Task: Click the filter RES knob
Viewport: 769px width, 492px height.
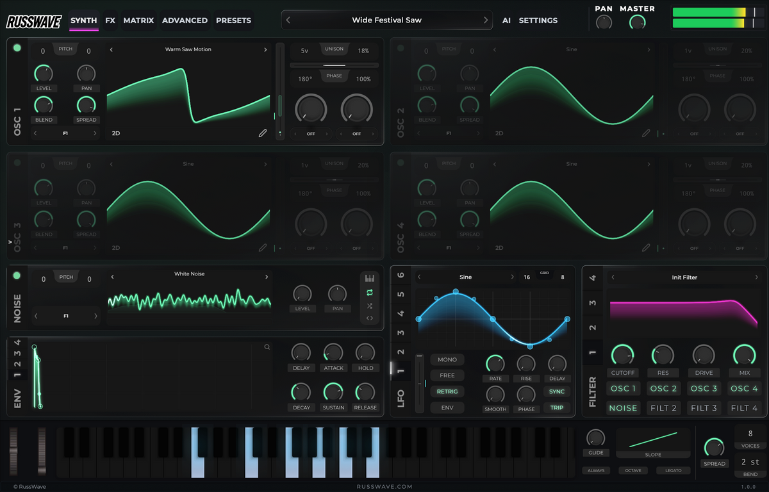Action: (x=663, y=355)
